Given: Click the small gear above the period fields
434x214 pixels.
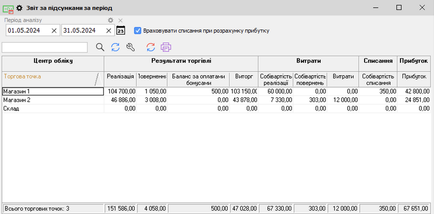Looking at the screenshot, I should (x=111, y=20).
